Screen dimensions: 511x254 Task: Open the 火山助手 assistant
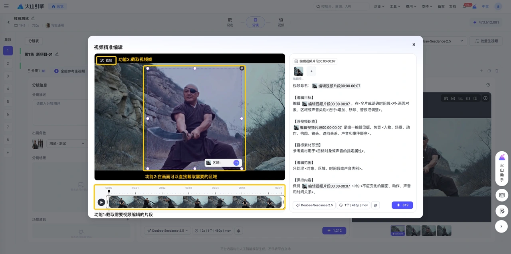click(502, 169)
